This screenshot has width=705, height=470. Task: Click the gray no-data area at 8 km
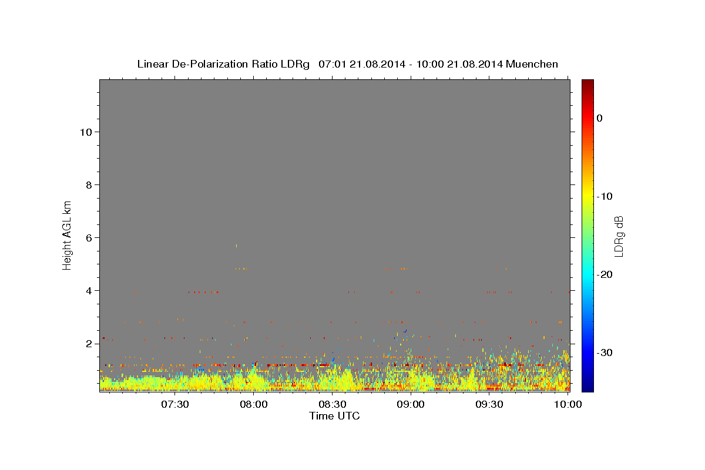[334, 184]
